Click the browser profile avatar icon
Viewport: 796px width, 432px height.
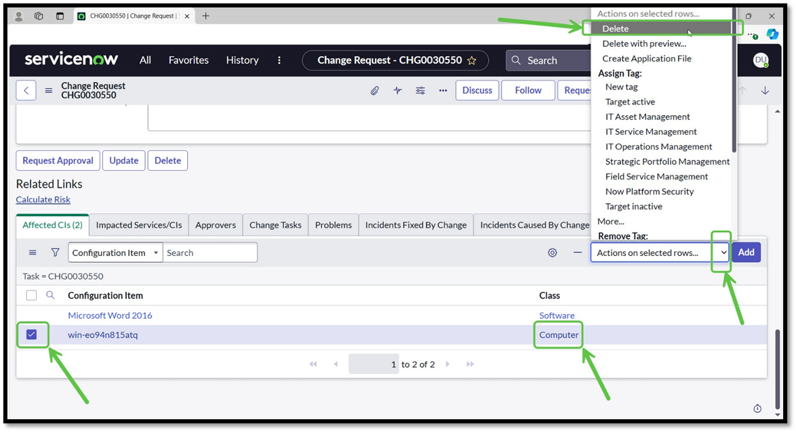click(x=19, y=16)
